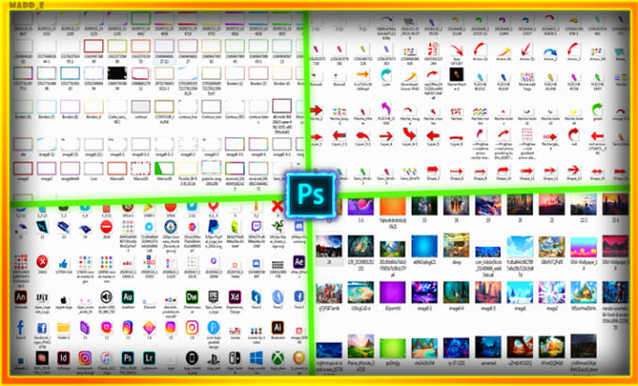This screenshot has width=638, height=386.
Task: Select the Apex Legends logo file
Action: [x=42, y=299]
